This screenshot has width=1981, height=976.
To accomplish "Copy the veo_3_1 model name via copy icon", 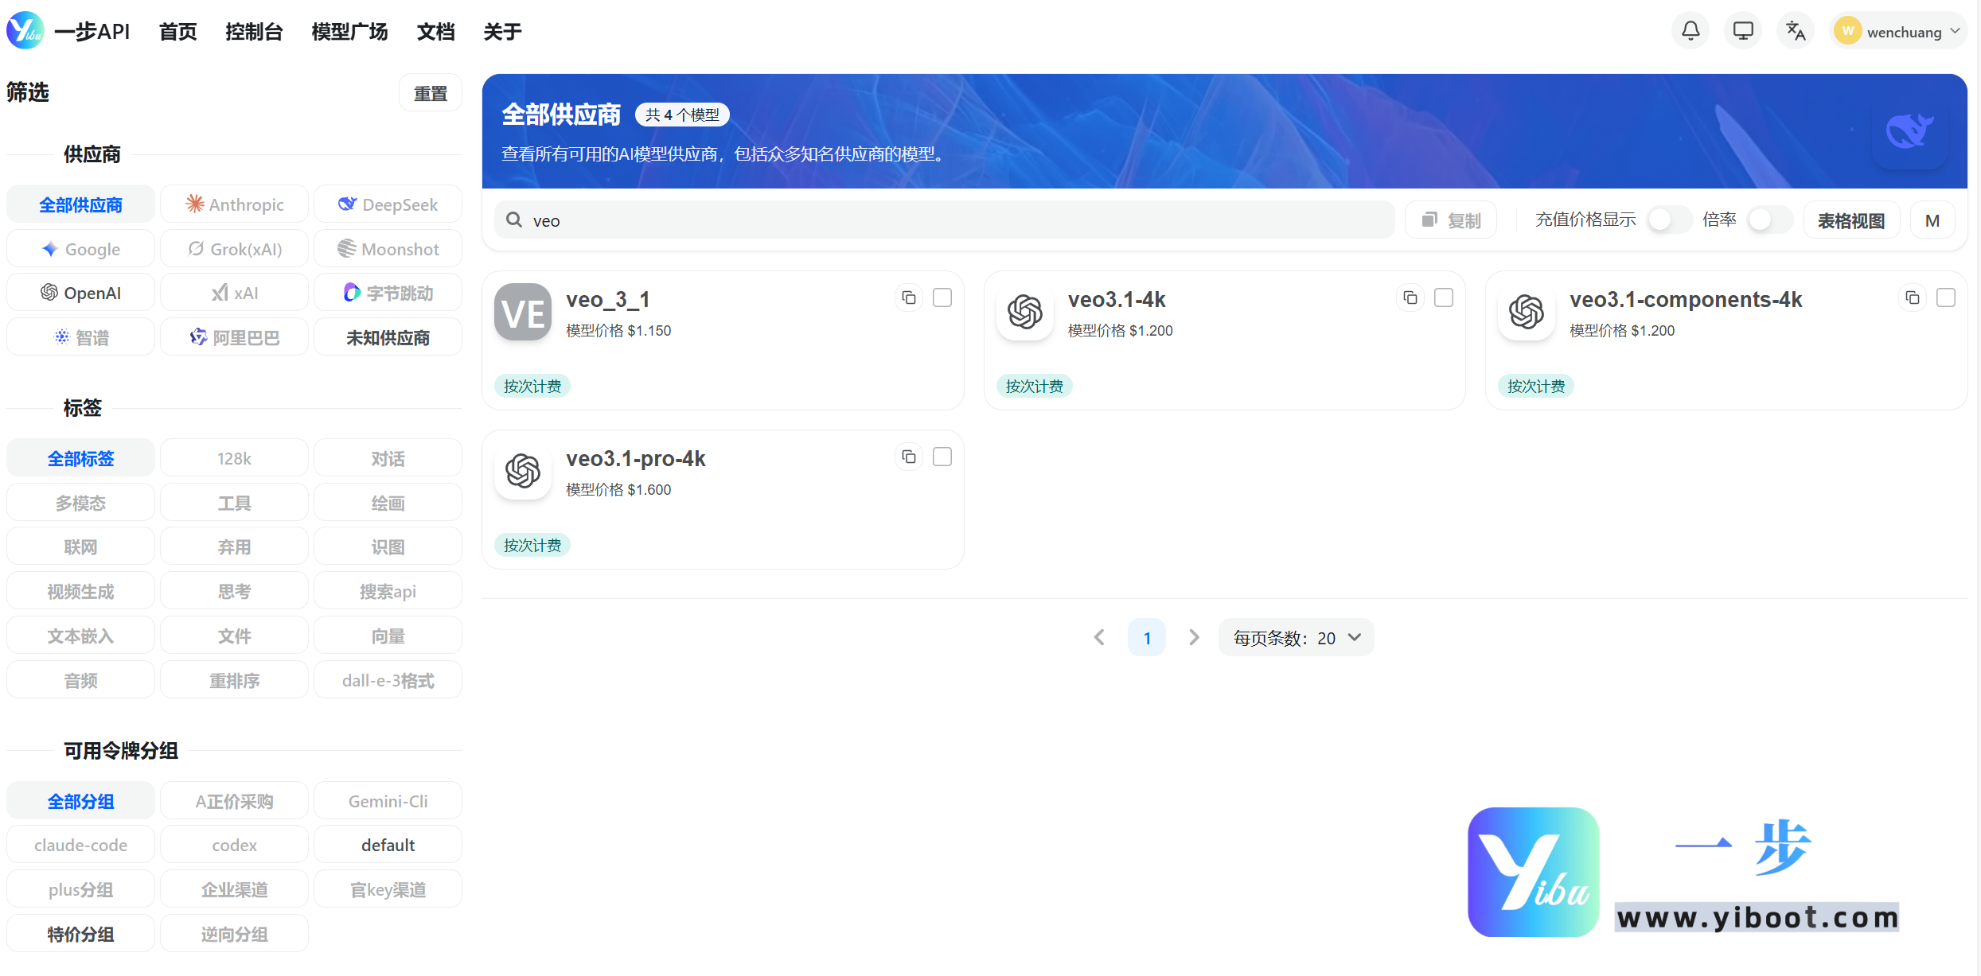I will (x=908, y=297).
